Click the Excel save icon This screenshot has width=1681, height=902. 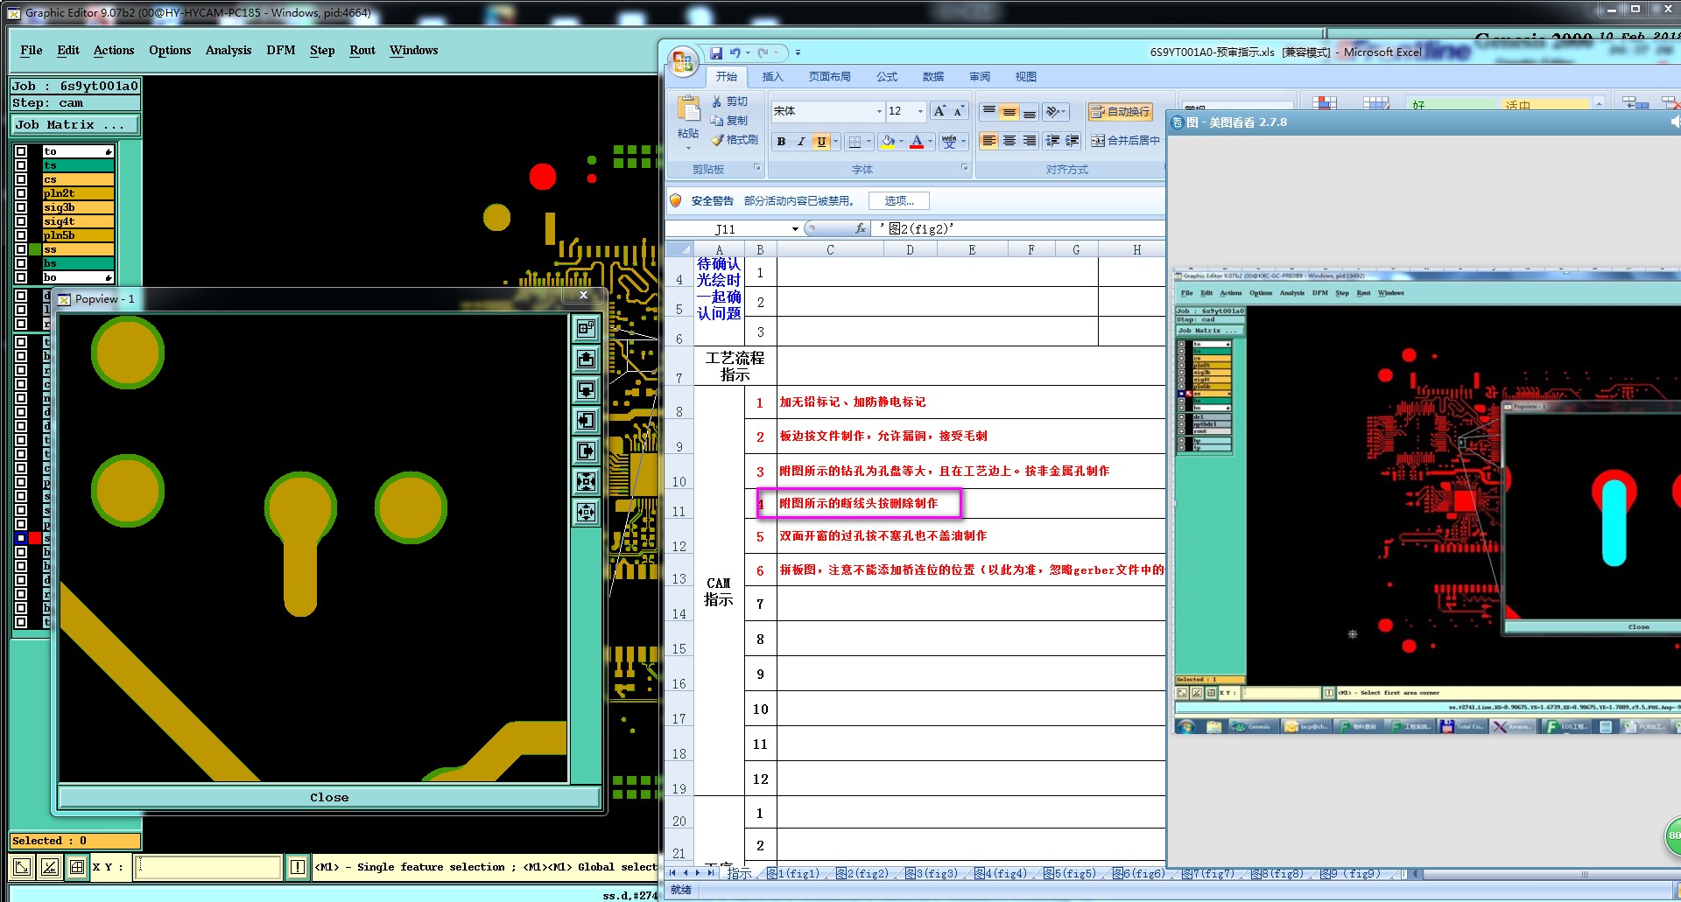716,52
